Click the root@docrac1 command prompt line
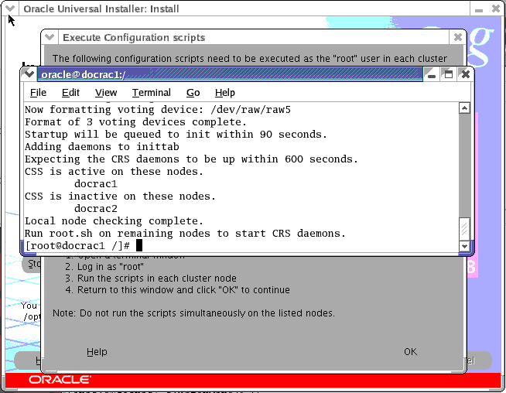506x393 pixels. (x=77, y=245)
